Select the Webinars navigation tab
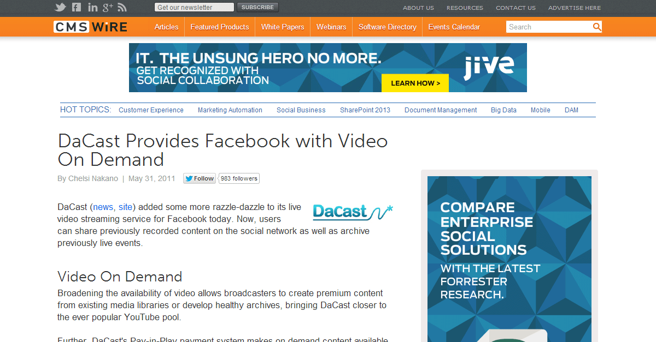 click(x=331, y=26)
